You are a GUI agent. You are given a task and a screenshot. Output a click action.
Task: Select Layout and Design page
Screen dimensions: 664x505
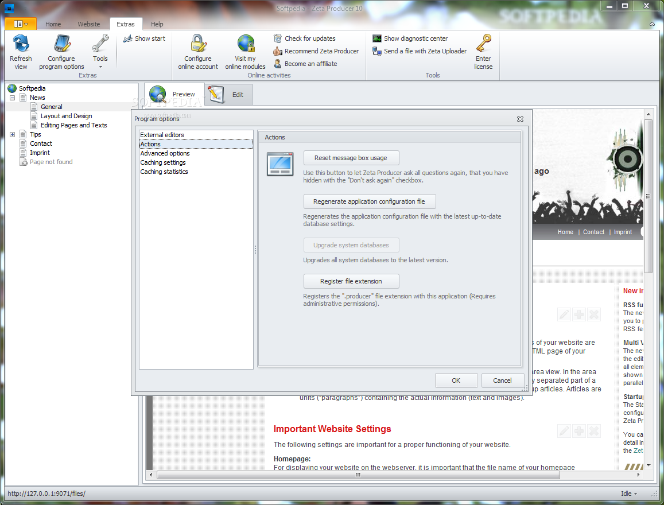(66, 116)
